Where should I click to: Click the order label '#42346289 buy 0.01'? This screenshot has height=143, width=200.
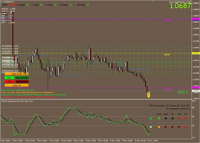click(10, 46)
